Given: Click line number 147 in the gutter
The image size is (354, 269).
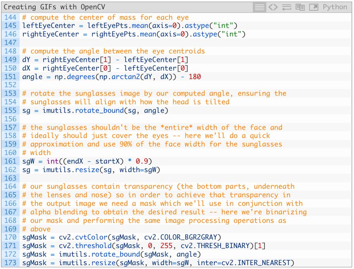Looking at the screenshot, I should (x=10, y=43).
